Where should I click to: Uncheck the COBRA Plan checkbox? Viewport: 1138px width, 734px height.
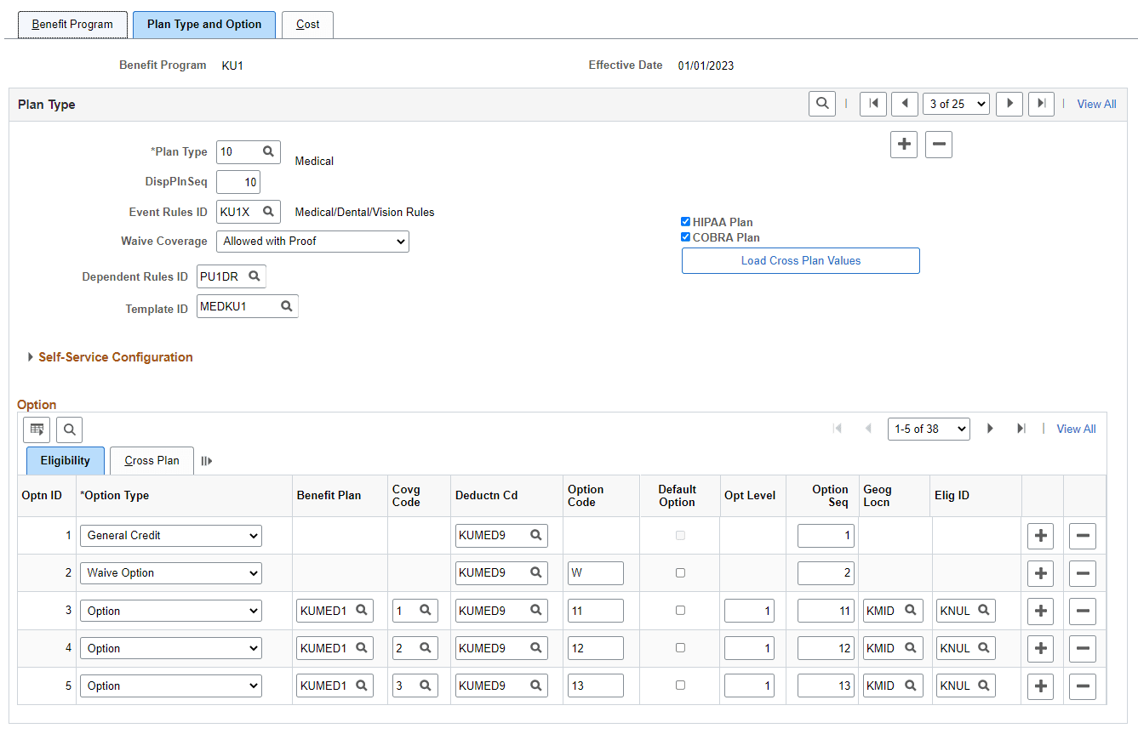point(685,237)
